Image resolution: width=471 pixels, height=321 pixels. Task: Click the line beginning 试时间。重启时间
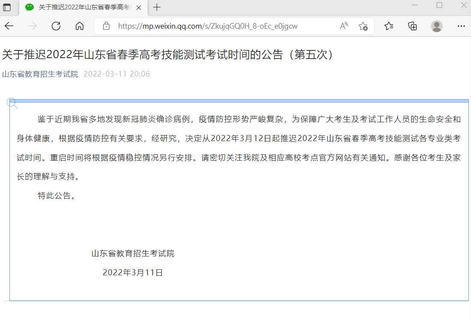click(x=239, y=157)
